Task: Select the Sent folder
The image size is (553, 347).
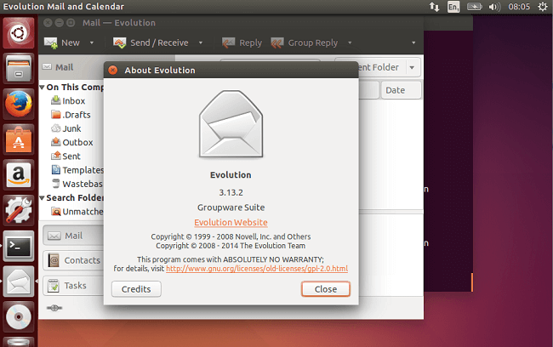Action: tap(66, 156)
